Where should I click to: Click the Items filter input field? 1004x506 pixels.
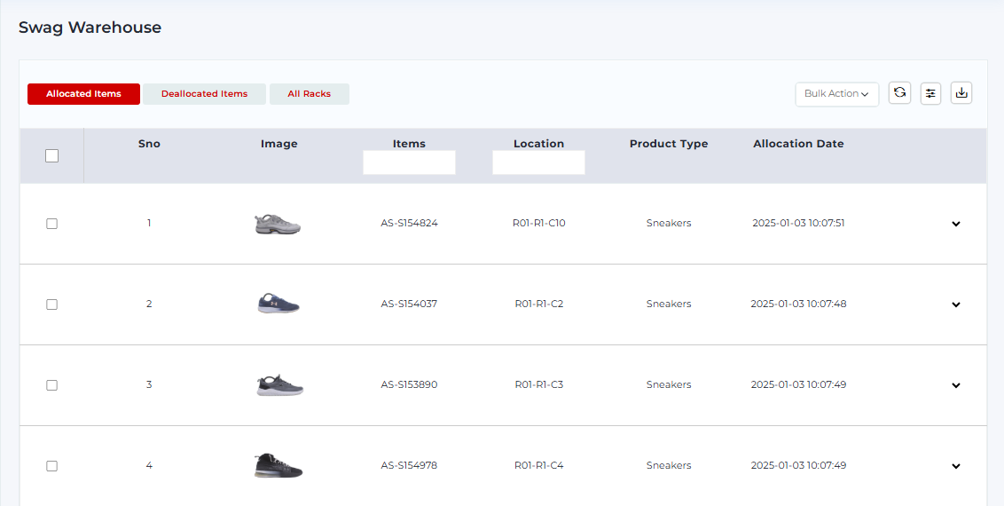409,162
